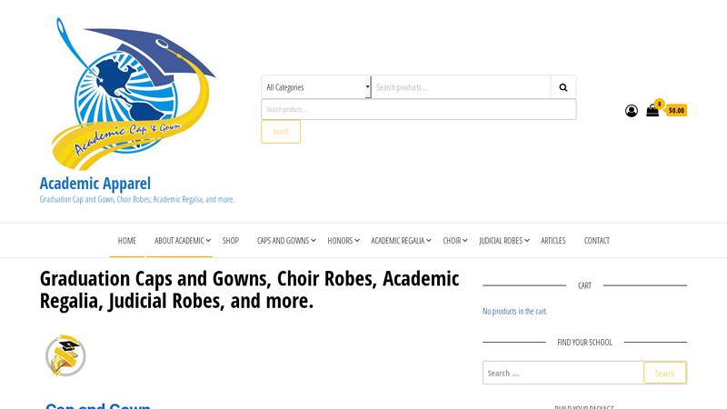Focus the Find Your School search field
The image size is (727, 409).
click(563, 373)
